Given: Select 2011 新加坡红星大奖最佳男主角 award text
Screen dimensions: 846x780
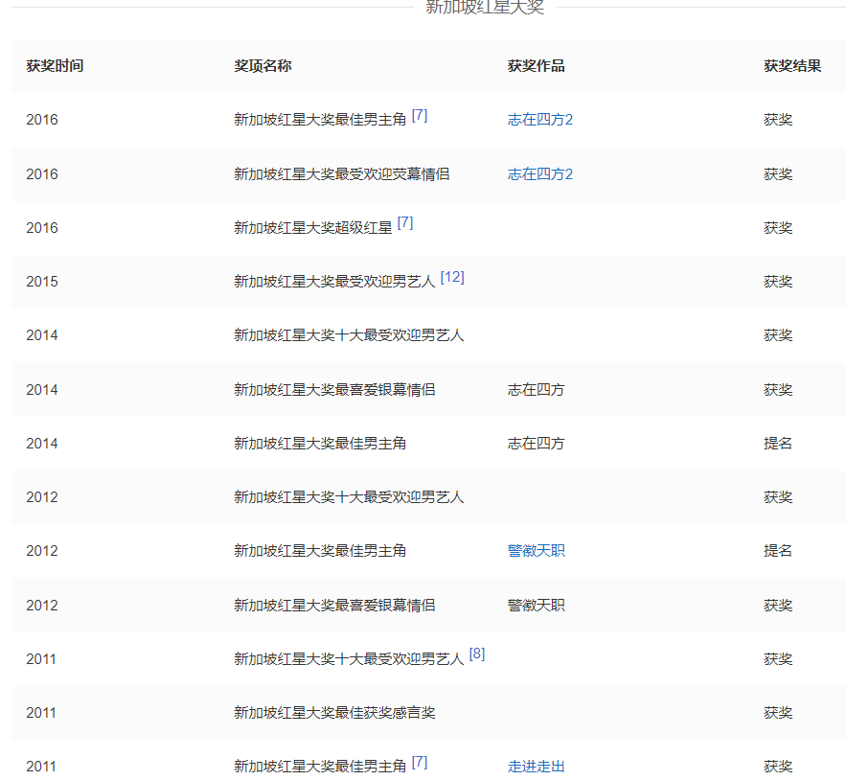Looking at the screenshot, I should point(320,766).
